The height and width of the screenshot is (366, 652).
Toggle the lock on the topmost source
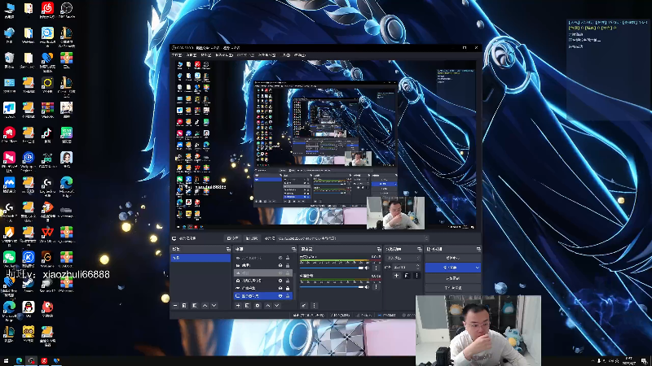click(x=288, y=258)
